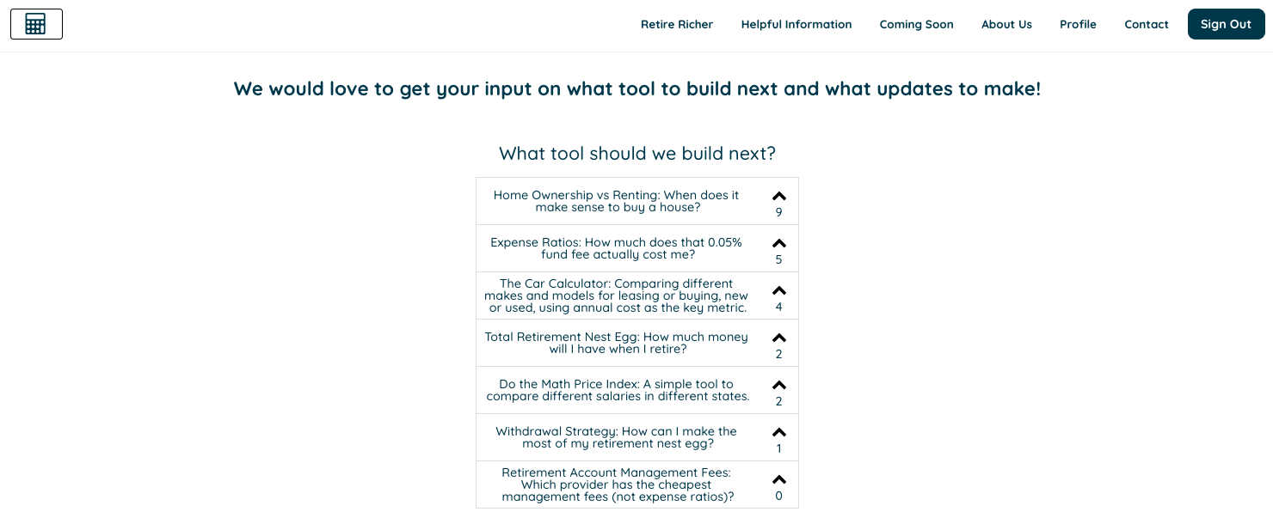The height and width of the screenshot is (524, 1273).
Task: Upvote The Car Calculator tool
Action: click(779, 290)
